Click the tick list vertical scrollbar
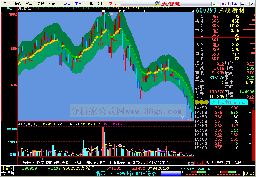The height and width of the screenshot is (177, 256). click(x=253, y=133)
